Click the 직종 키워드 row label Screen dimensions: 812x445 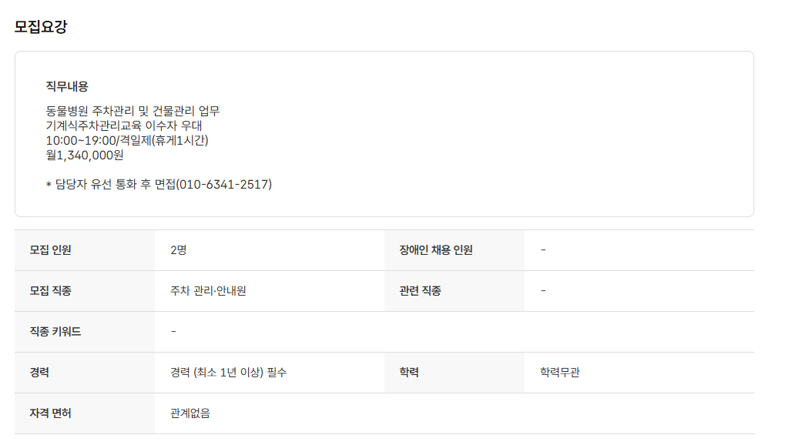point(55,332)
